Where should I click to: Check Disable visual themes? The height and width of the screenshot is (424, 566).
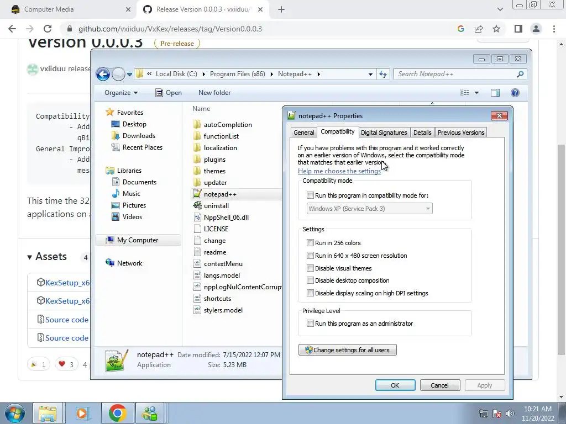(310, 268)
